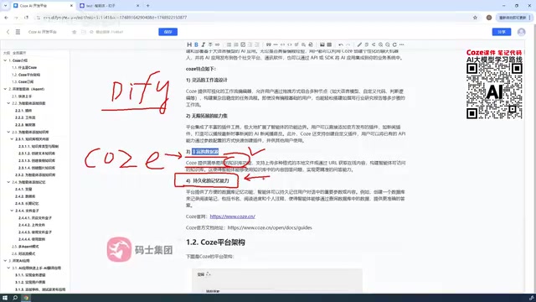Screen dimensions: 536x302
Task: Go to outline item 2.4.1
Action: point(23,189)
